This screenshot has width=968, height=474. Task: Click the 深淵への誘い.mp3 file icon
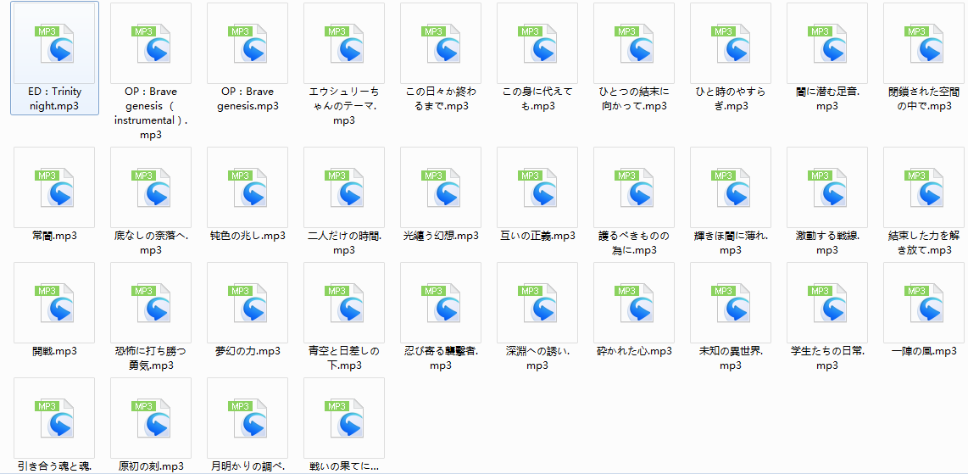click(x=537, y=303)
